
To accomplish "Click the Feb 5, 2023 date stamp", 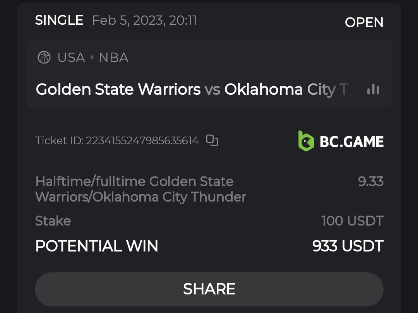I will click(x=144, y=20).
